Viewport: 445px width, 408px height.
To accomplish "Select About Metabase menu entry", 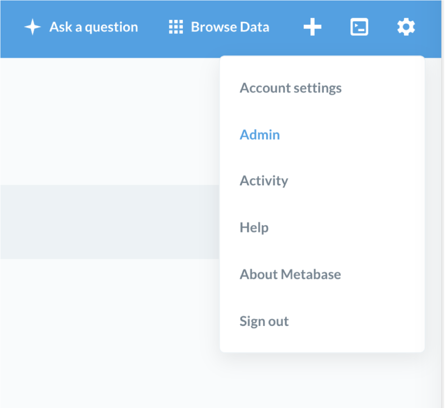I will (290, 274).
